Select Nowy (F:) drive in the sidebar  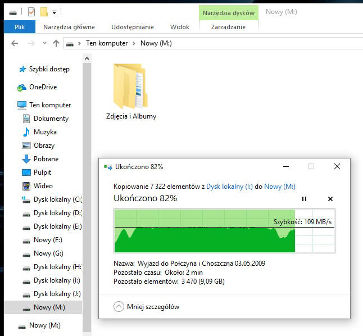(x=48, y=240)
